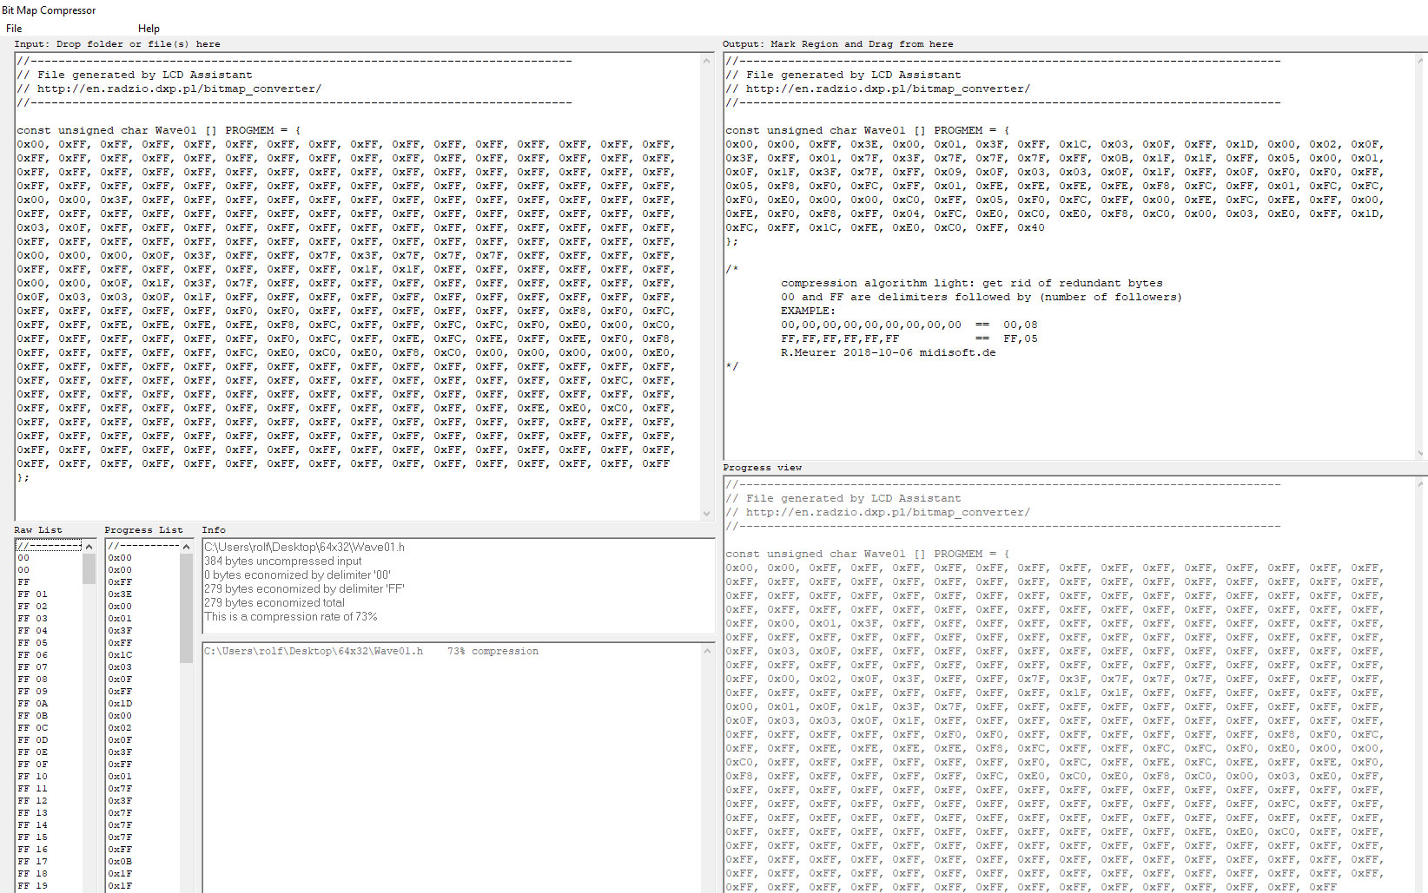Click 'compression algorithm light' comment line in Output
The height and width of the screenshot is (893, 1428).
click(972, 283)
